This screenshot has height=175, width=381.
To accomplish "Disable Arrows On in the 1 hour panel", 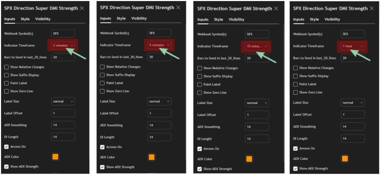I will 296,148.
